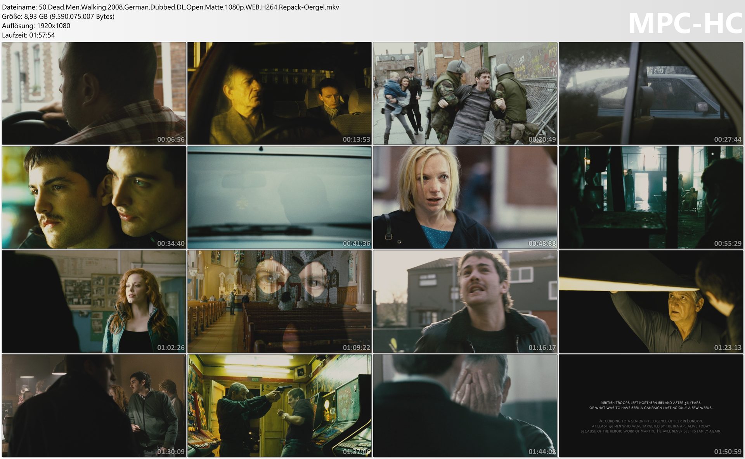Open the end text thumbnail at 01:50:59
Image resolution: width=745 pixels, height=459 pixels.
pyautogui.click(x=651, y=405)
